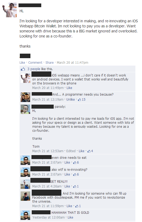
Task: Like the main post about the Bitcoin Wallet
Action: (x=22, y=63)
